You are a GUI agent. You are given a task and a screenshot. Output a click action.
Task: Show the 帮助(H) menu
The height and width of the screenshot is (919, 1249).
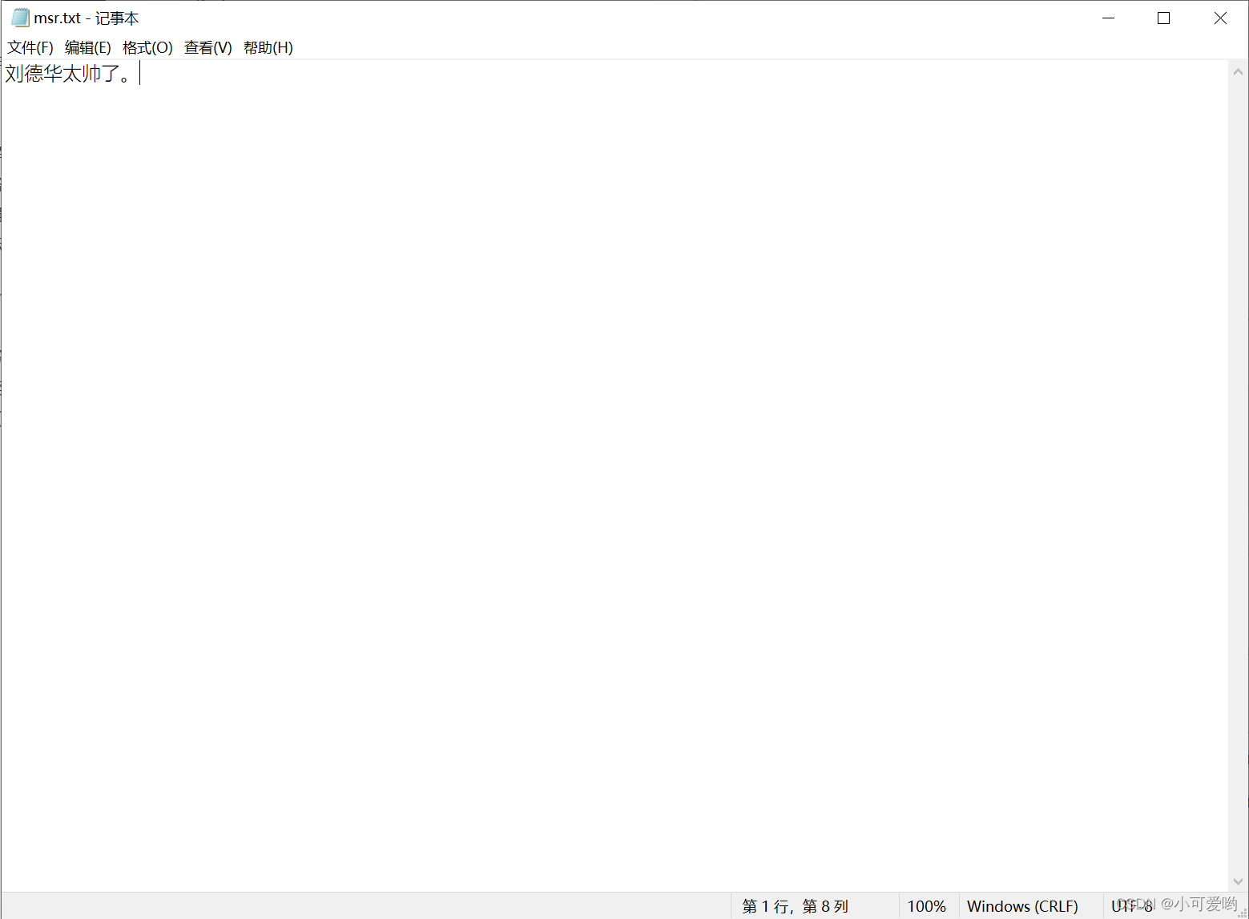268,48
